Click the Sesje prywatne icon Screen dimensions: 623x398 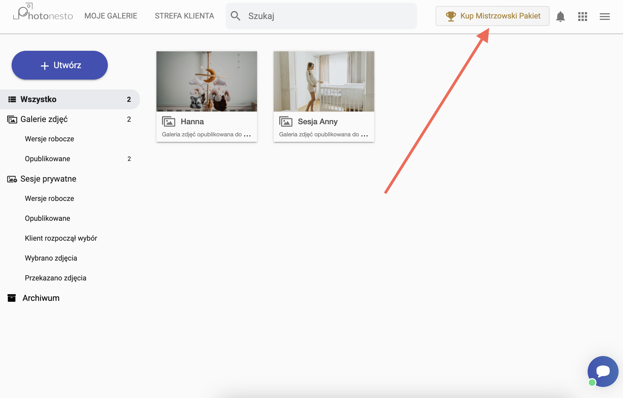coord(12,179)
